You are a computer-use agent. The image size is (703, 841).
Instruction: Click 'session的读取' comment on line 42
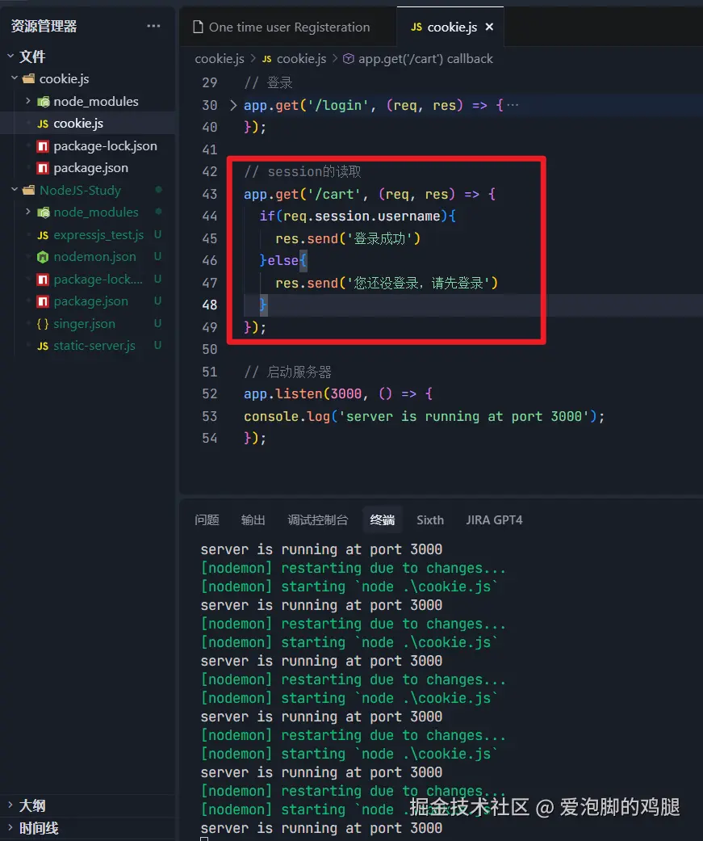314,171
